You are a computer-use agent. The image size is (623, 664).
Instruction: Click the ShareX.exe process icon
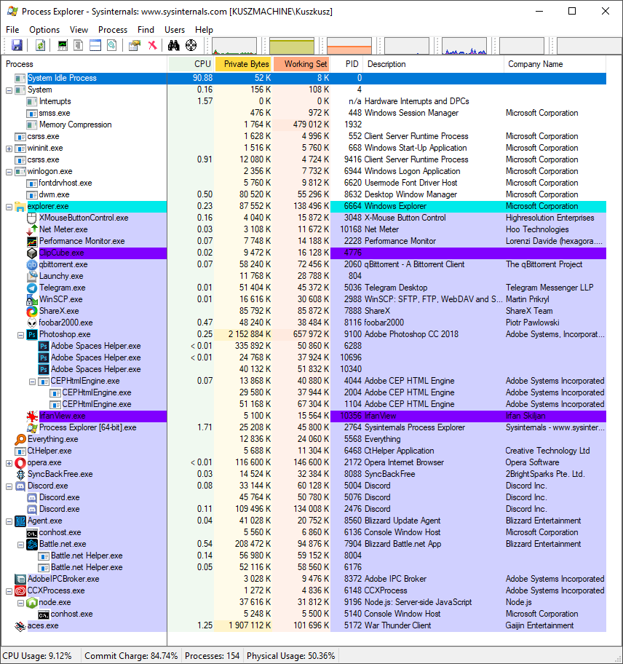click(x=32, y=312)
